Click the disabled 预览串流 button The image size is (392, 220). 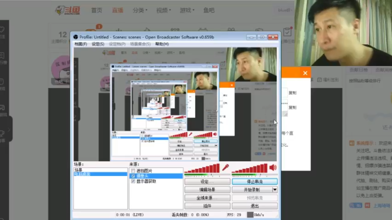click(255, 198)
